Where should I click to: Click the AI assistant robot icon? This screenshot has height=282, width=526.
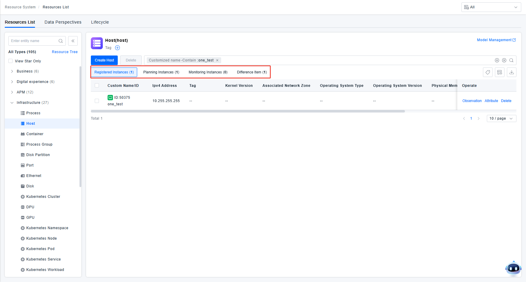coord(513,268)
